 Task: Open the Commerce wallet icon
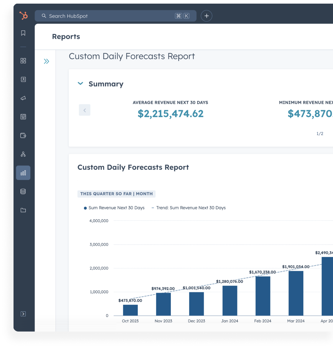23,135
